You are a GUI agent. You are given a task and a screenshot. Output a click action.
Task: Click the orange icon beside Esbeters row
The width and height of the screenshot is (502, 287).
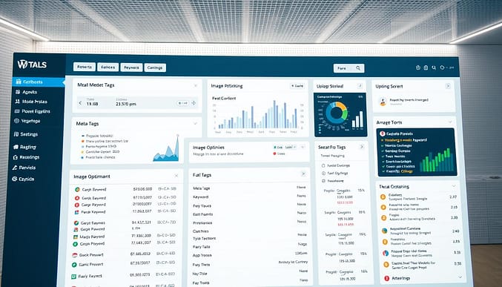click(x=383, y=197)
